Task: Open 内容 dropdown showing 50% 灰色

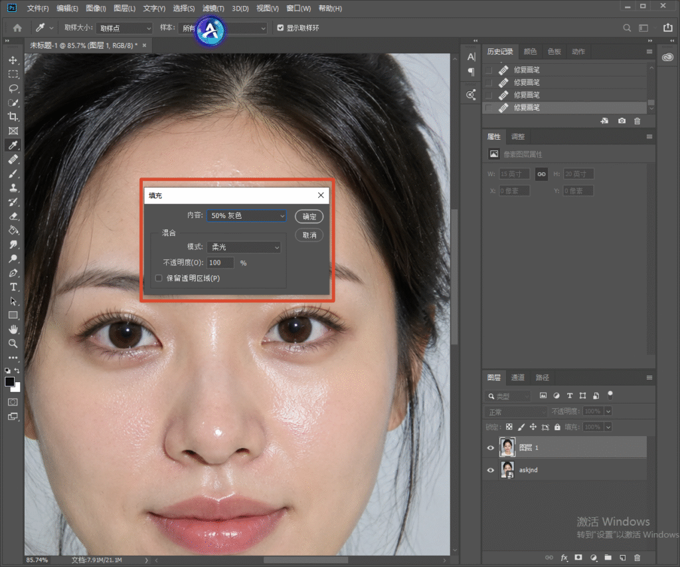Action: tap(246, 215)
